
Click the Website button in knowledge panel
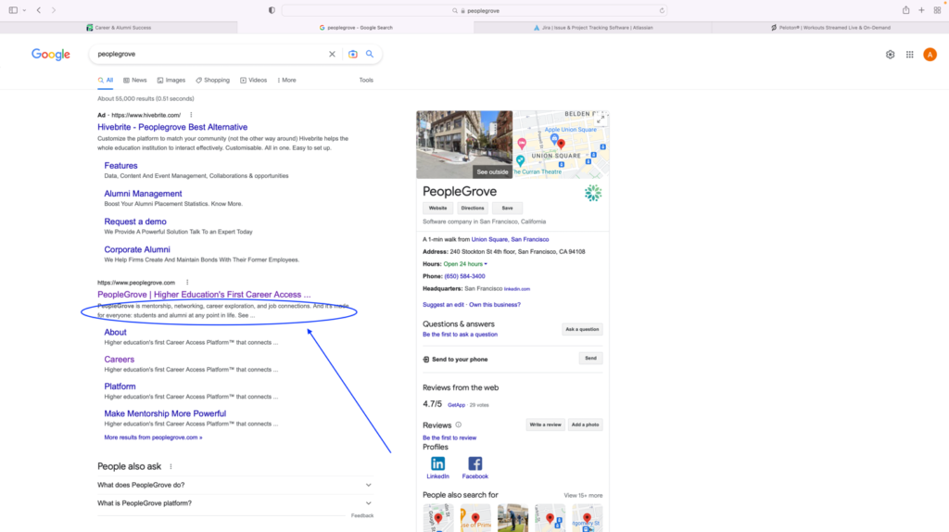[x=437, y=209]
